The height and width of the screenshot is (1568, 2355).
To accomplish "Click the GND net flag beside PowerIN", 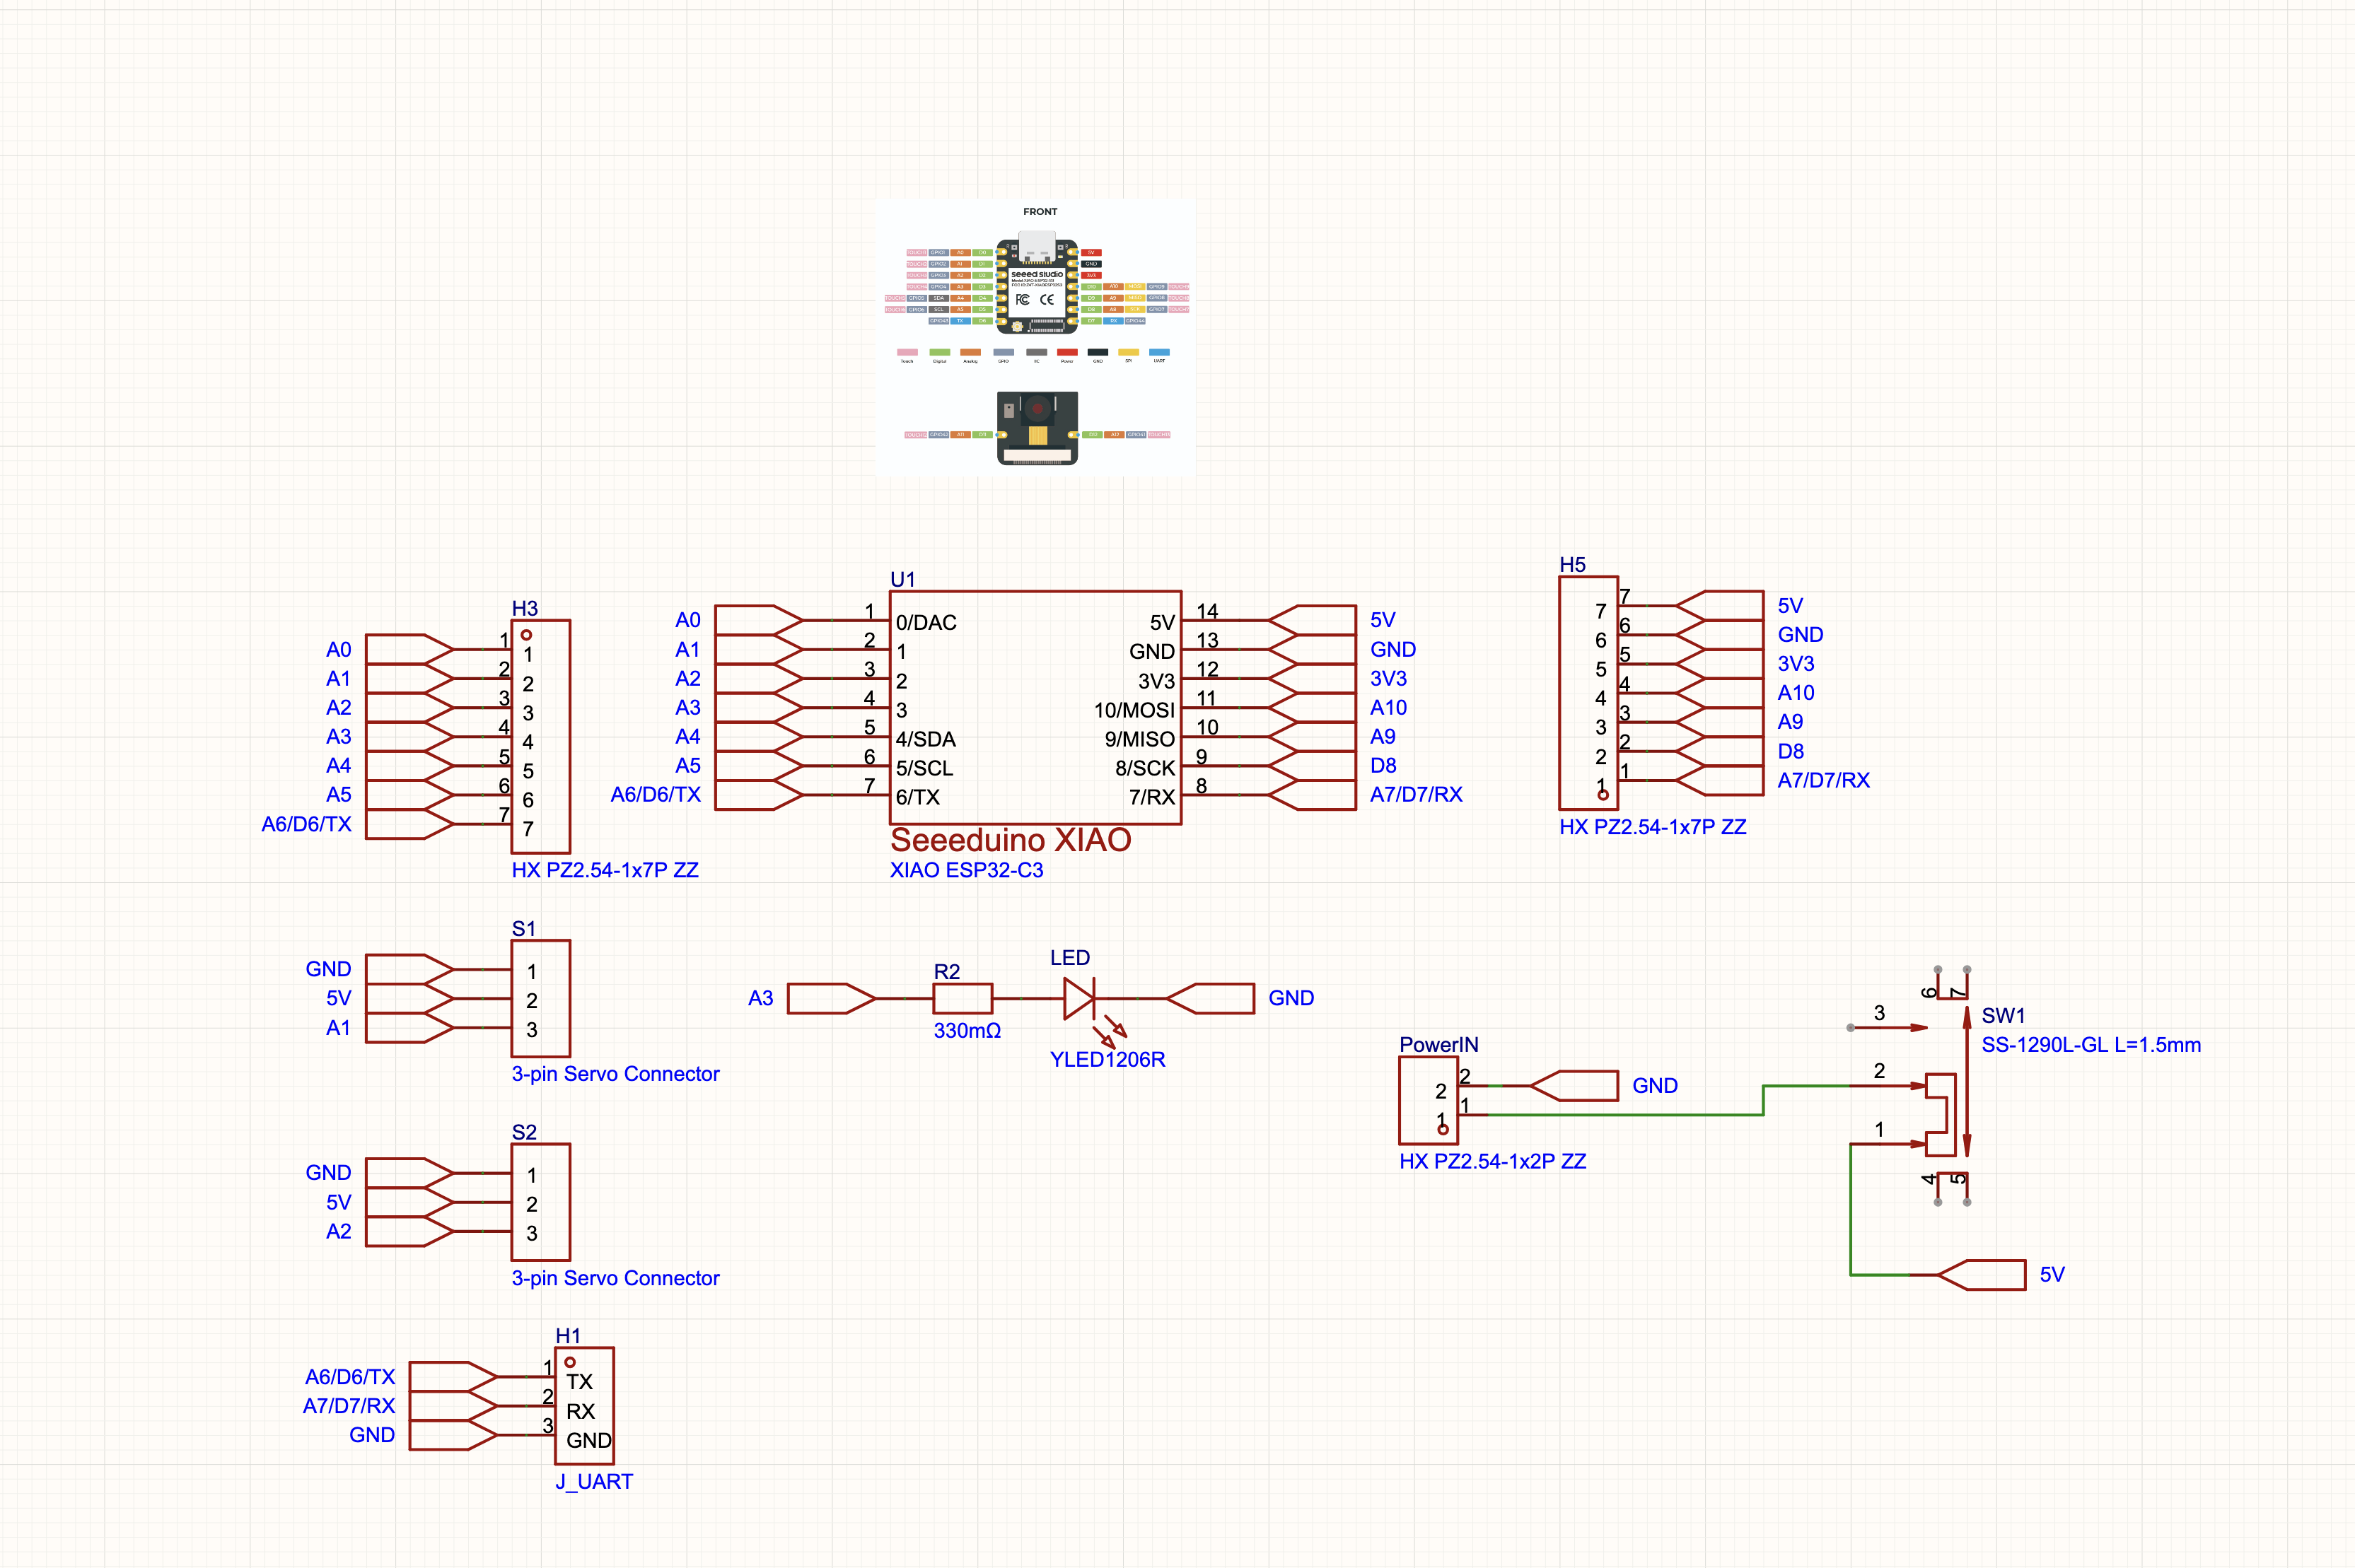I will 1574,1085.
